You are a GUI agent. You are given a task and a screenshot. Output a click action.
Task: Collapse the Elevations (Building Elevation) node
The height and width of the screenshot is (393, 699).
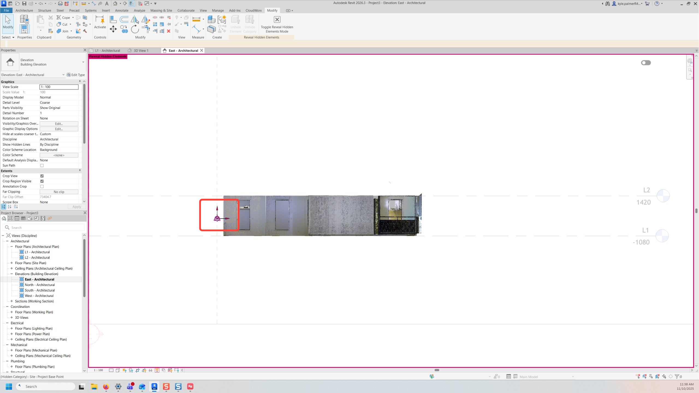pos(12,274)
